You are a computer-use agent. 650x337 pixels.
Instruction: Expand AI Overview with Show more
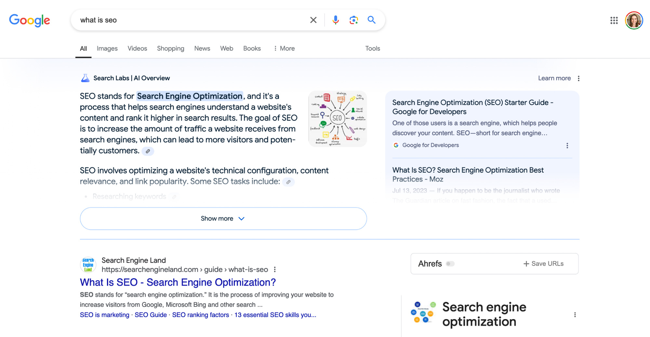coord(223,218)
